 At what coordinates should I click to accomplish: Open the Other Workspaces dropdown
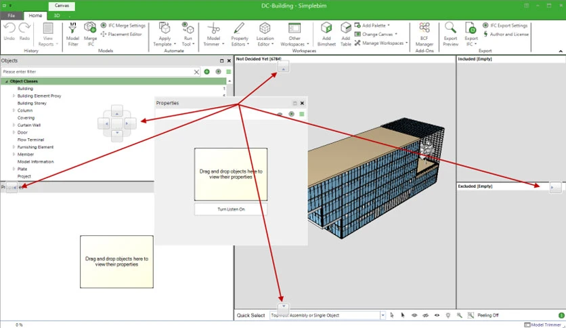[295, 35]
